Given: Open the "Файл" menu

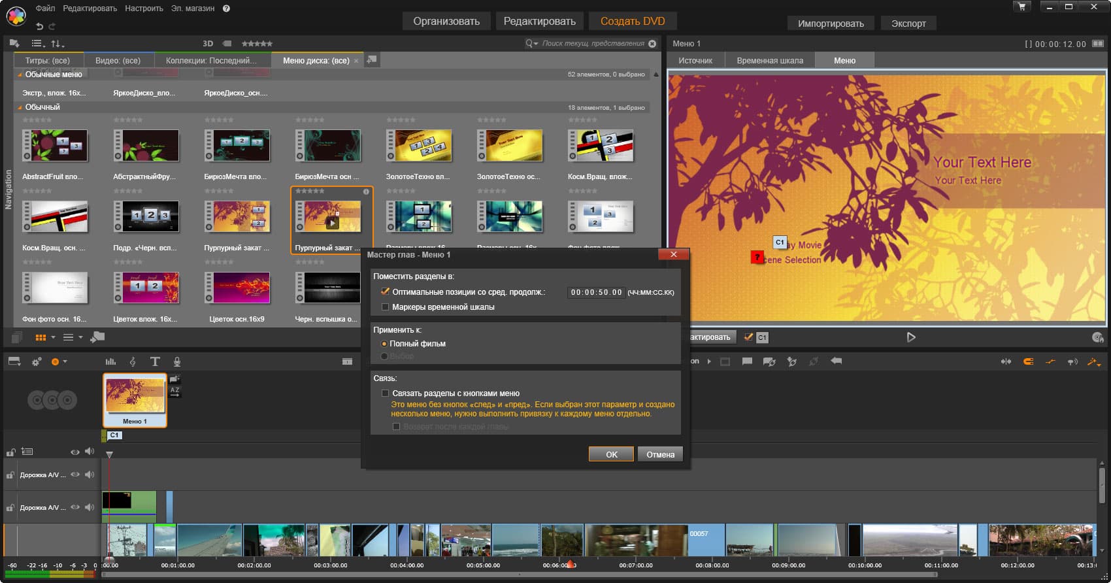Looking at the screenshot, I should [45, 8].
